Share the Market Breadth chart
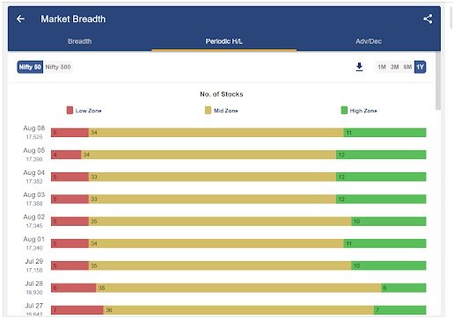The height and width of the screenshot is (319, 454). coord(428,19)
